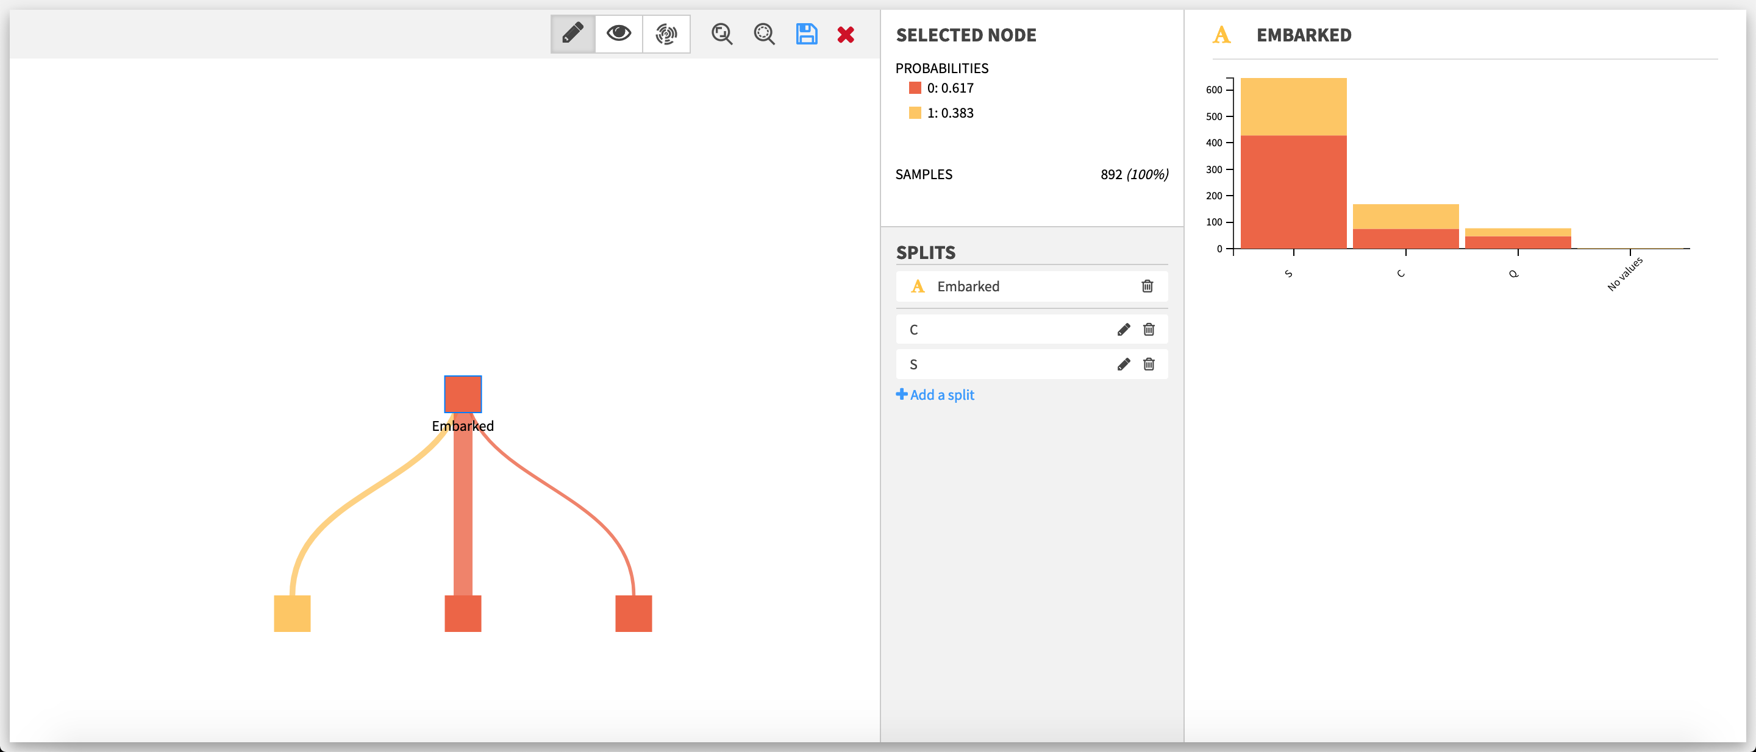Click the root Embarked node
Screen dimensions: 1756x752
coord(463,393)
